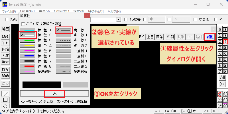The height and width of the screenshot is (114, 228).
Task: Open the dropdown arrow in the toolbar
Action: (x=119, y=19)
